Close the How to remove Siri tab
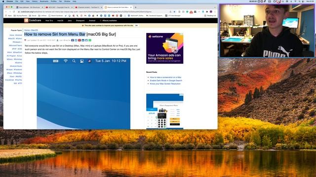 (131, 7)
